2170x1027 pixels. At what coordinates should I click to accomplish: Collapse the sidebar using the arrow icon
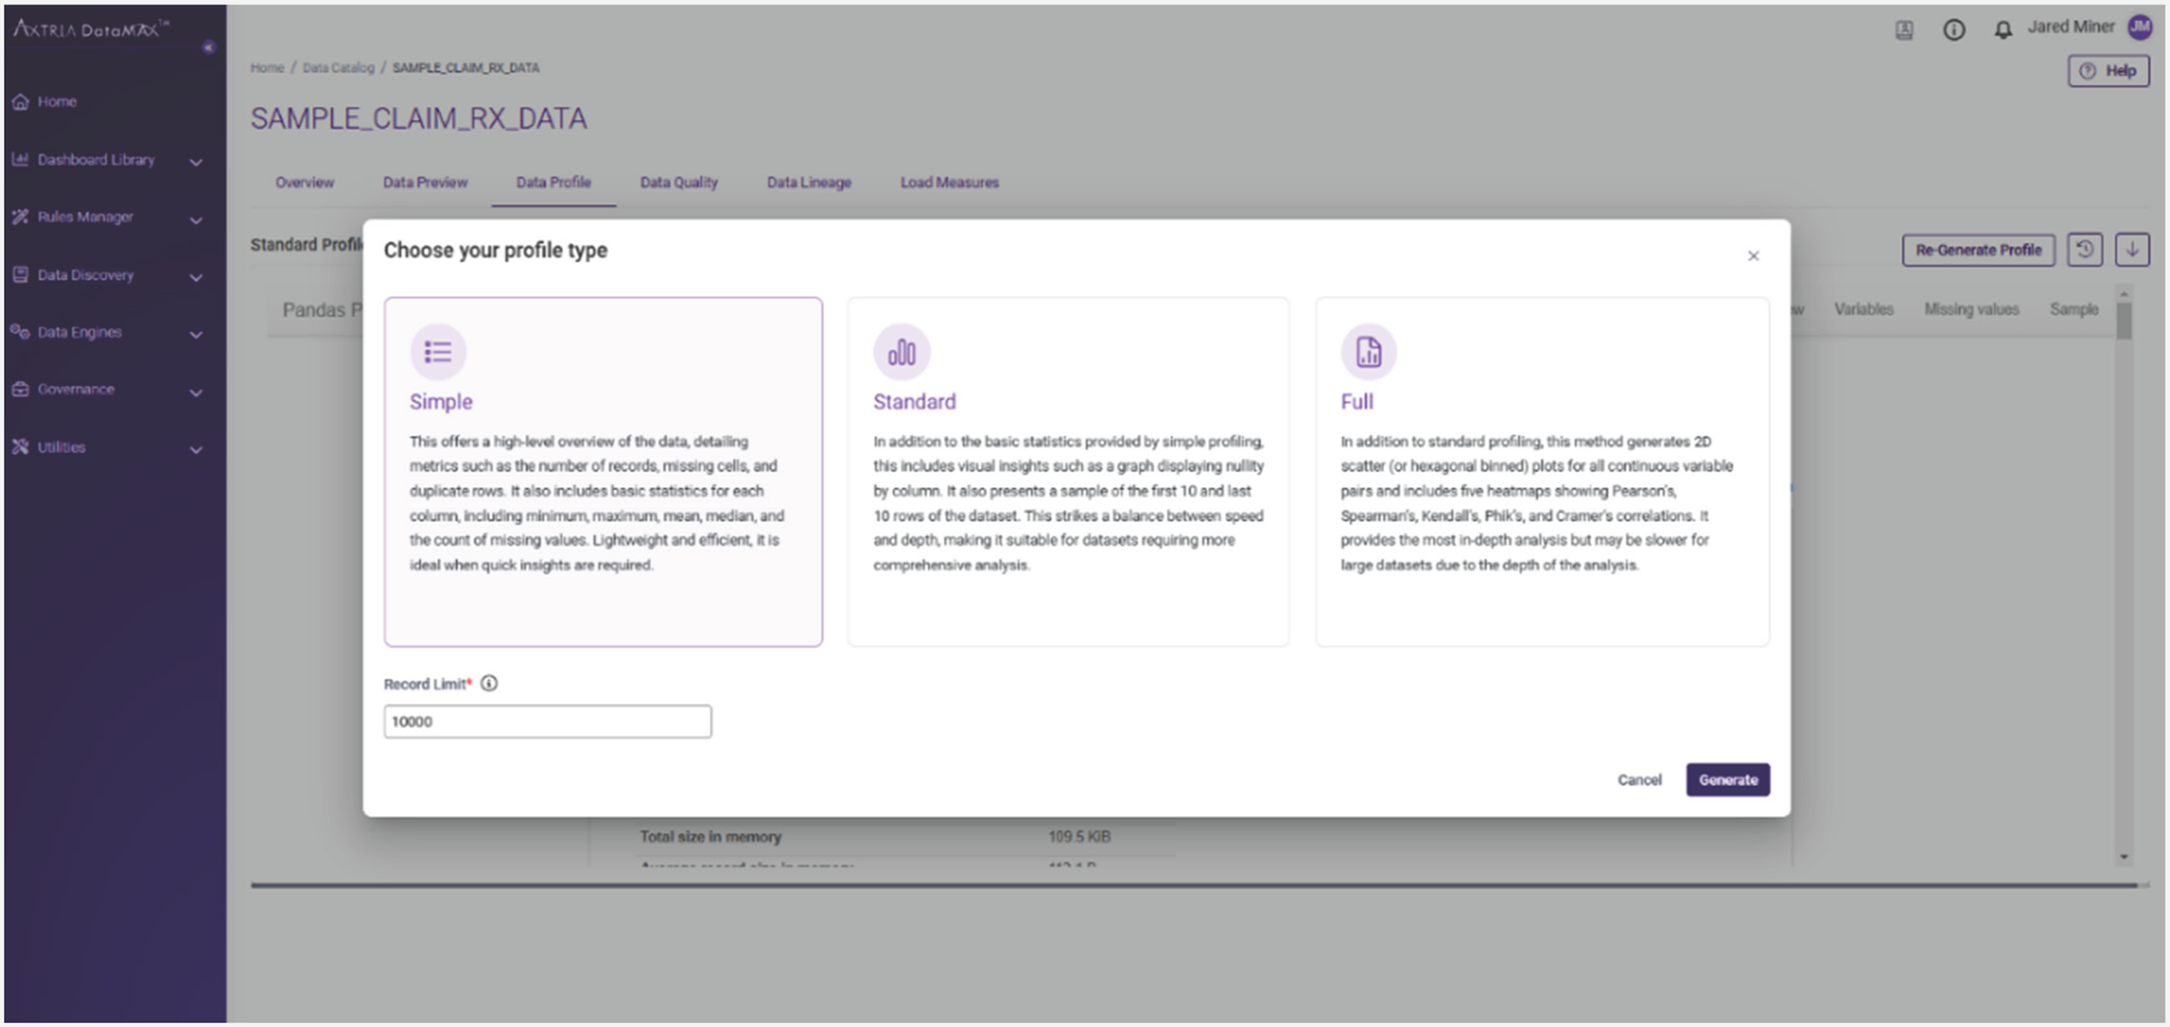208,47
